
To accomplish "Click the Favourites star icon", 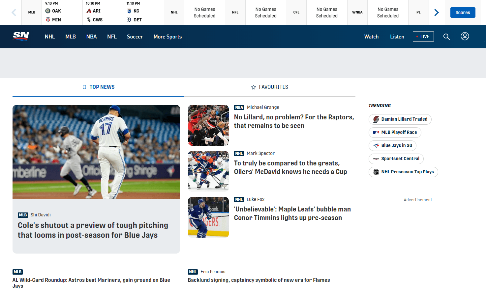I will tap(254, 87).
